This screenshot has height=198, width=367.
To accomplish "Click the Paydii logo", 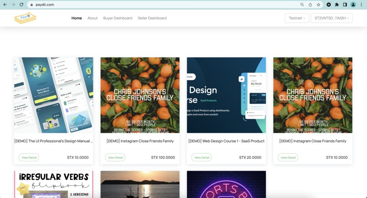I will pyautogui.click(x=25, y=18).
